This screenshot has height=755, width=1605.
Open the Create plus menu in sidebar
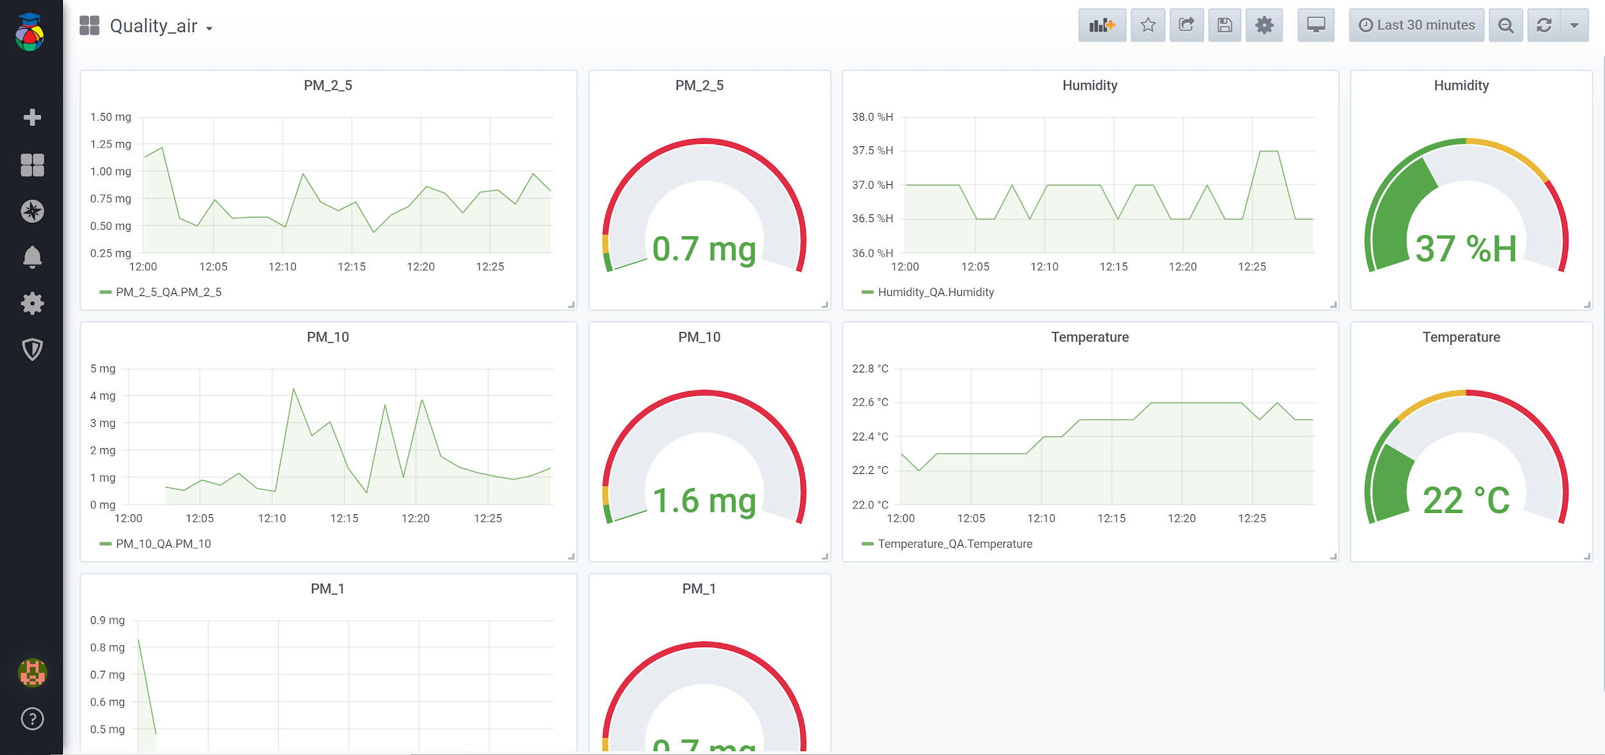click(x=32, y=117)
